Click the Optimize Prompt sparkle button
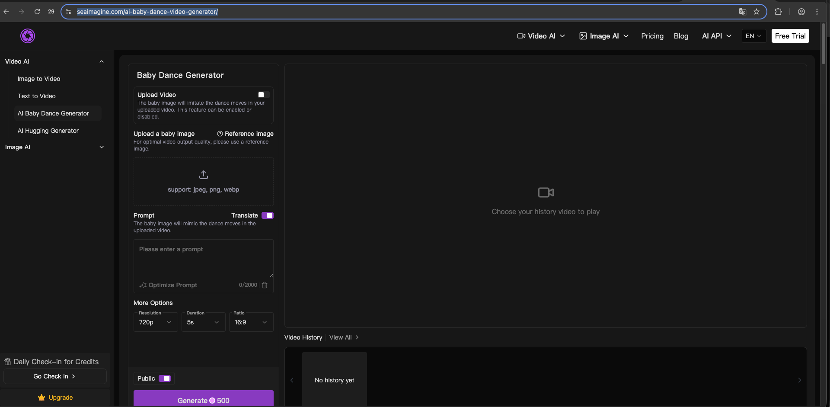The image size is (830, 407). [168, 285]
